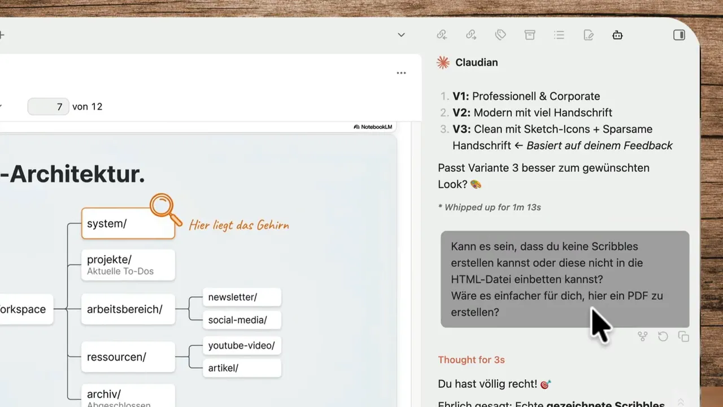Open the chevron dropdown at the top center
Viewport: 723px width, 407px height.
click(x=401, y=34)
